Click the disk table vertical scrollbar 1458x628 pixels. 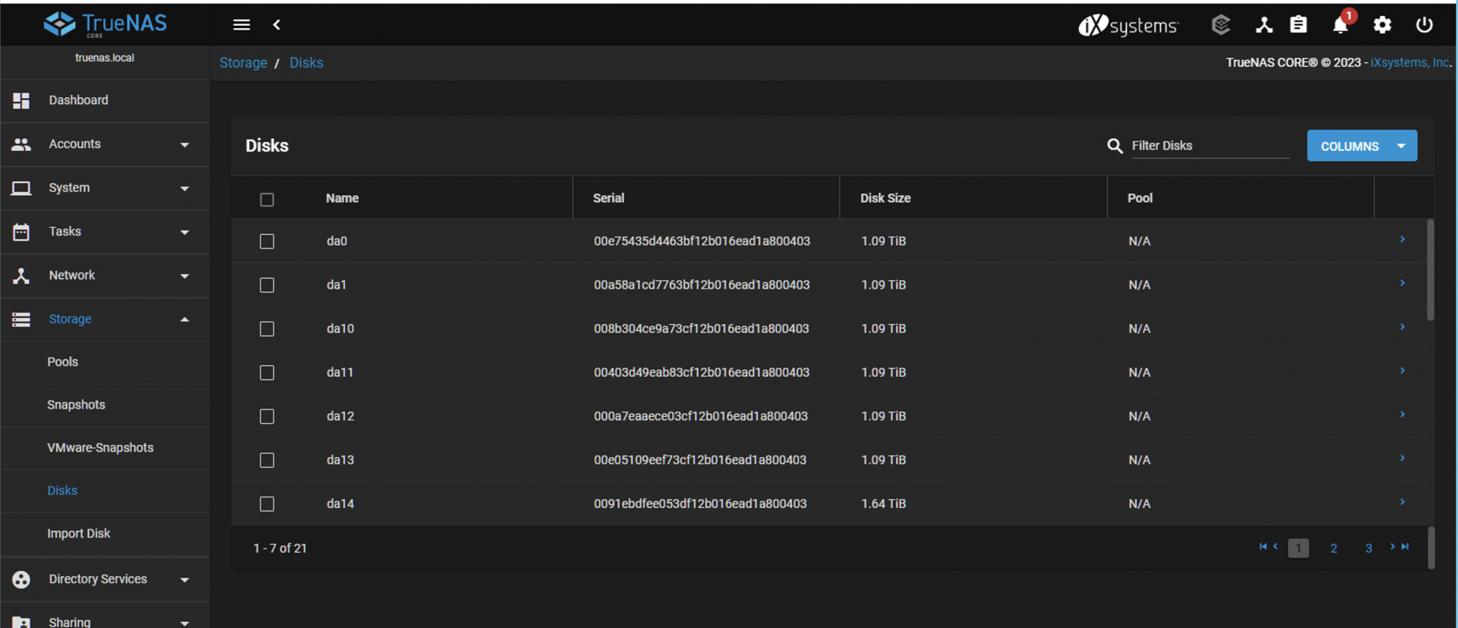tap(1430, 270)
